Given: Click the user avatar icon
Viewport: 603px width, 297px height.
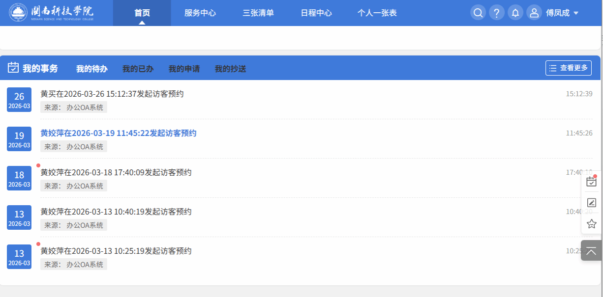Looking at the screenshot, I should [x=534, y=13].
